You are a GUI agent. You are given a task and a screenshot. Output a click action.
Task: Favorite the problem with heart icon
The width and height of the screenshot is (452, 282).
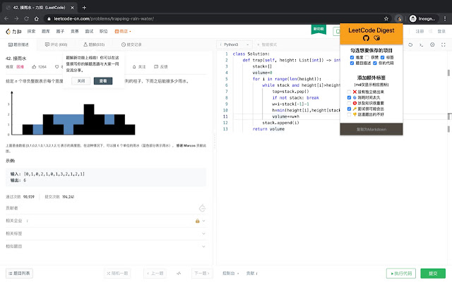pyautogui.click(x=56, y=67)
